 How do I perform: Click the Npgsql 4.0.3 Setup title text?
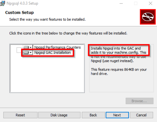pos(22,3)
